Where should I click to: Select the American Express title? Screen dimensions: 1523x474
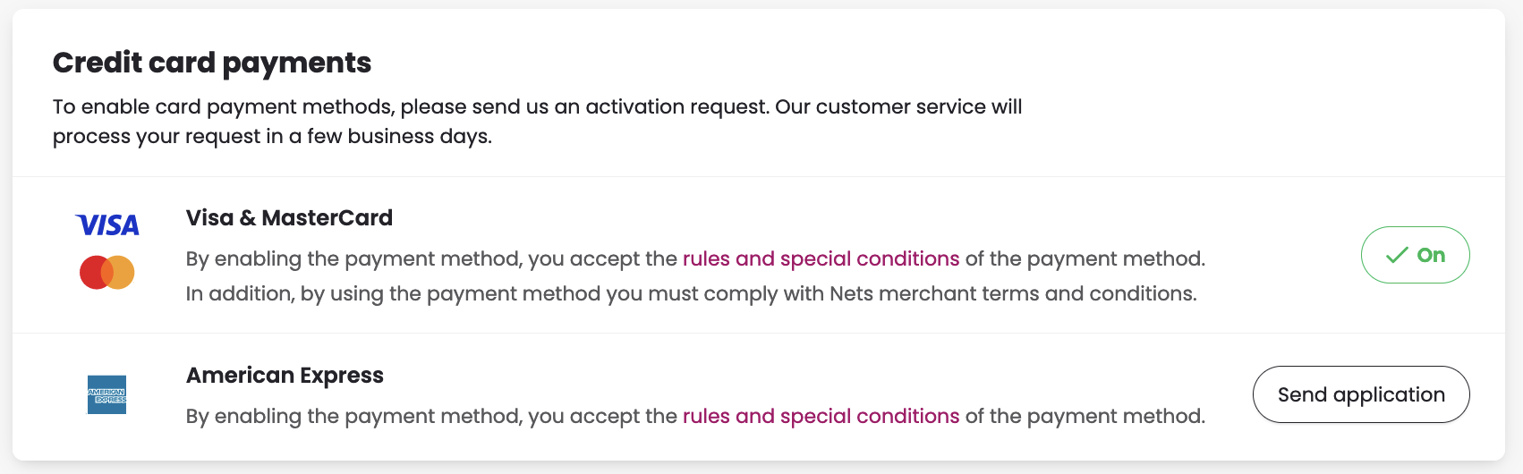coord(285,375)
